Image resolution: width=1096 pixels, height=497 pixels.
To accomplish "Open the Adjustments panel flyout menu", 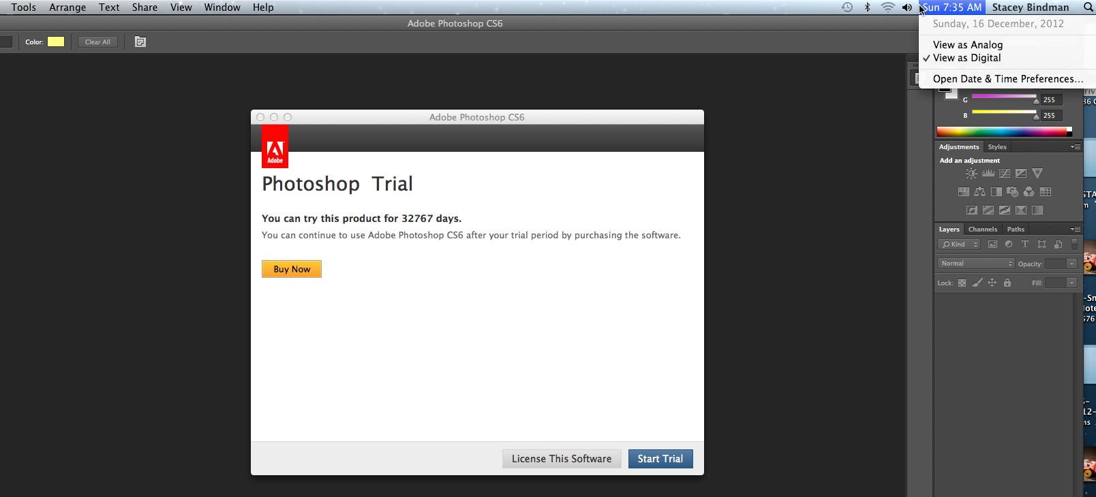I will coord(1076,147).
